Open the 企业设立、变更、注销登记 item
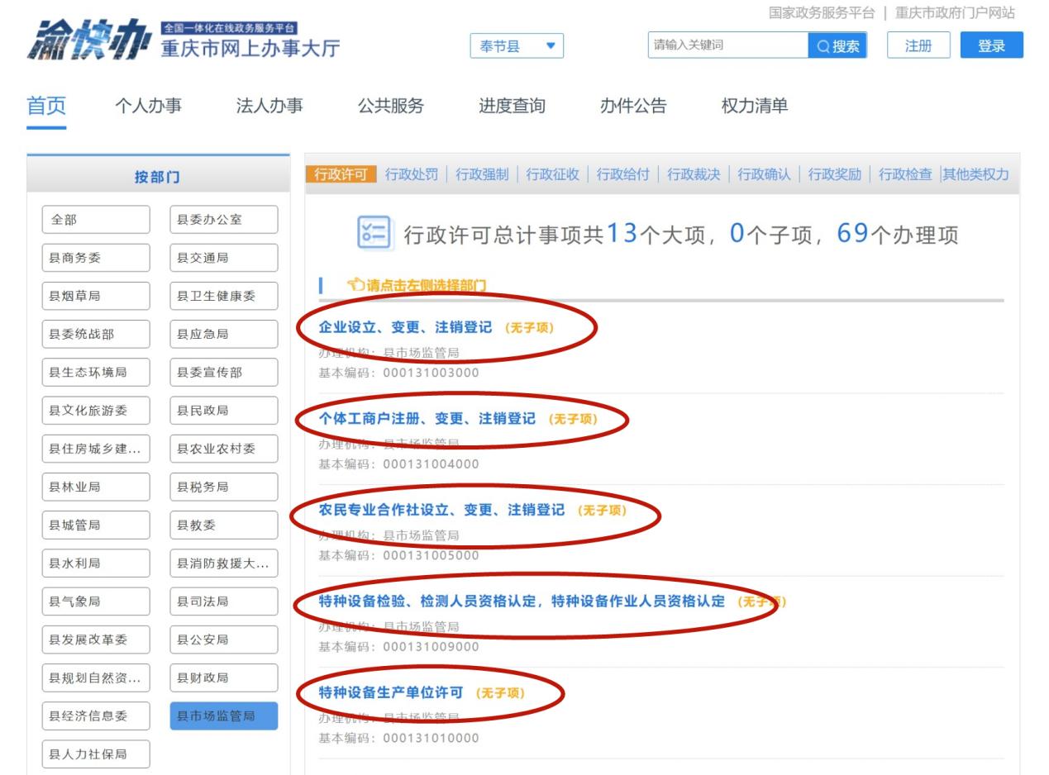 tap(405, 327)
